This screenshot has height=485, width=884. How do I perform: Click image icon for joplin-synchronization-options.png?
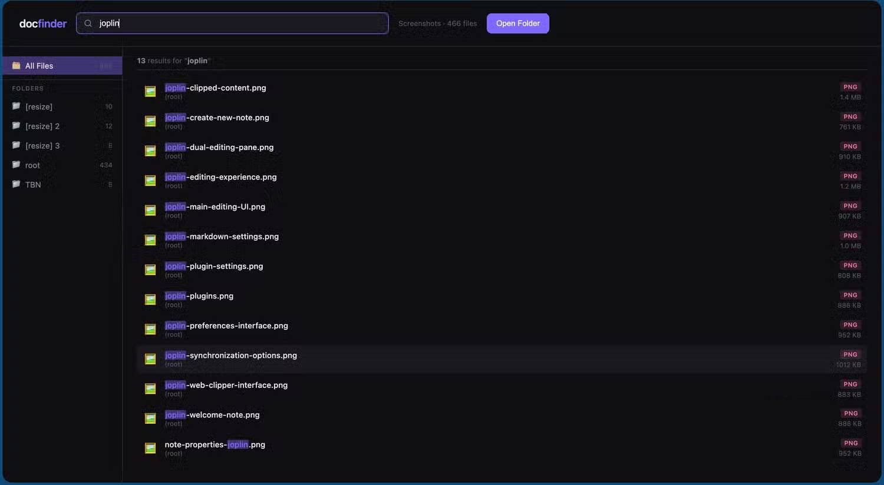click(150, 358)
